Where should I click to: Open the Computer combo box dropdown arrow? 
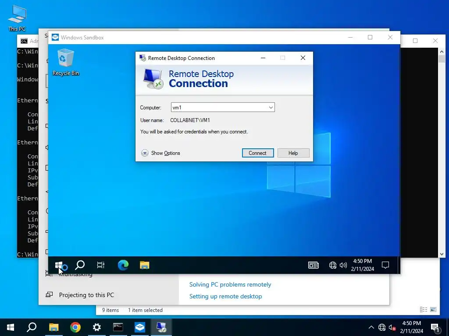tap(271, 108)
